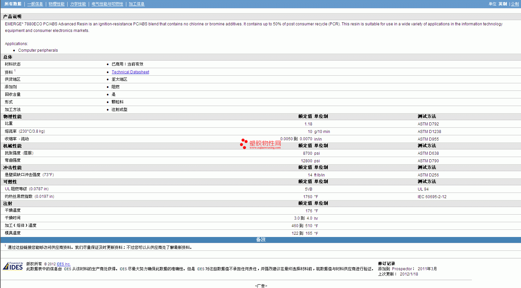Select the 已商用：当前有效 value

pyautogui.click(x=127, y=64)
